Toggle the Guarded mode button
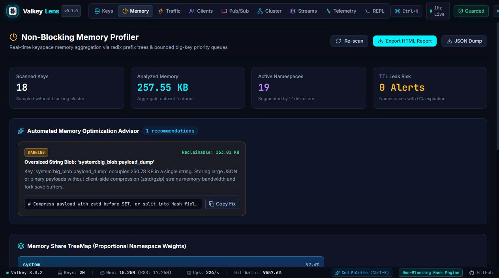This screenshot has width=499, height=278. click(x=471, y=11)
